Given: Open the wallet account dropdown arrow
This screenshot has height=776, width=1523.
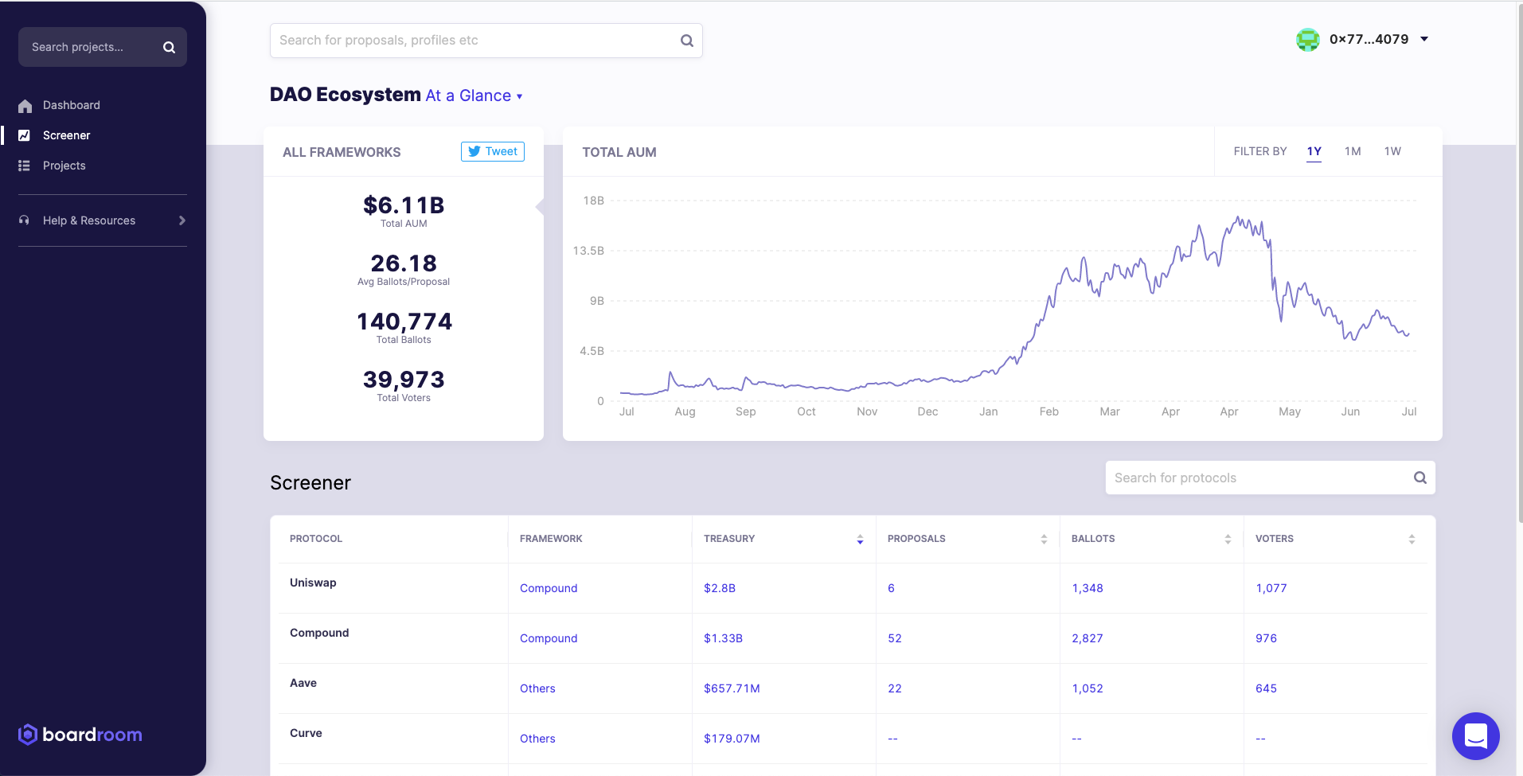Looking at the screenshot, I should click(x=1424, y=39).
